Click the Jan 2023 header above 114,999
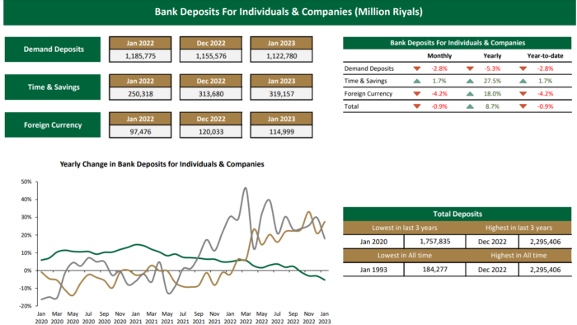 [x=282, y=119]
